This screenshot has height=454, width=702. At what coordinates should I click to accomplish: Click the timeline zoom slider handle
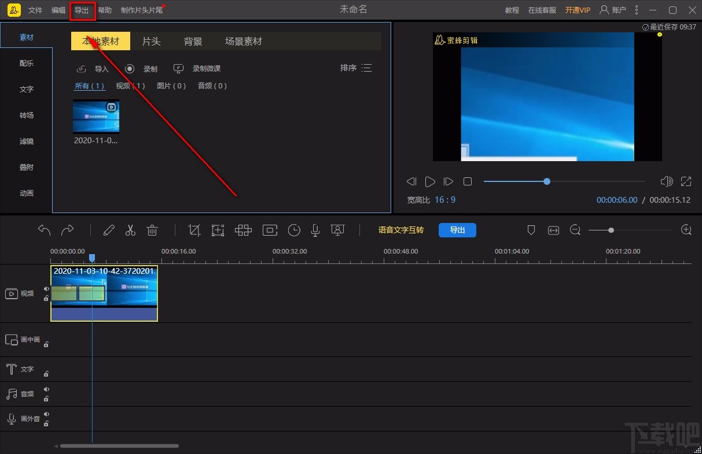pyautogui.click(x=611, y=230)
